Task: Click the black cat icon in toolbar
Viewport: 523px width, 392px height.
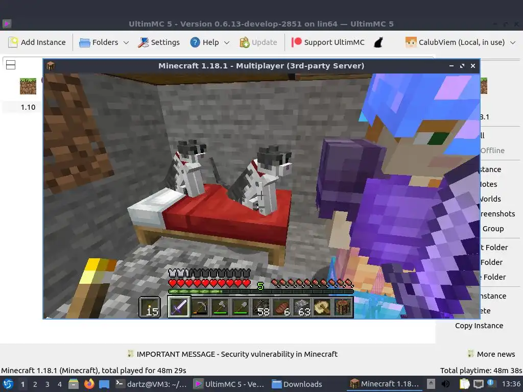Action: point(378,42)
